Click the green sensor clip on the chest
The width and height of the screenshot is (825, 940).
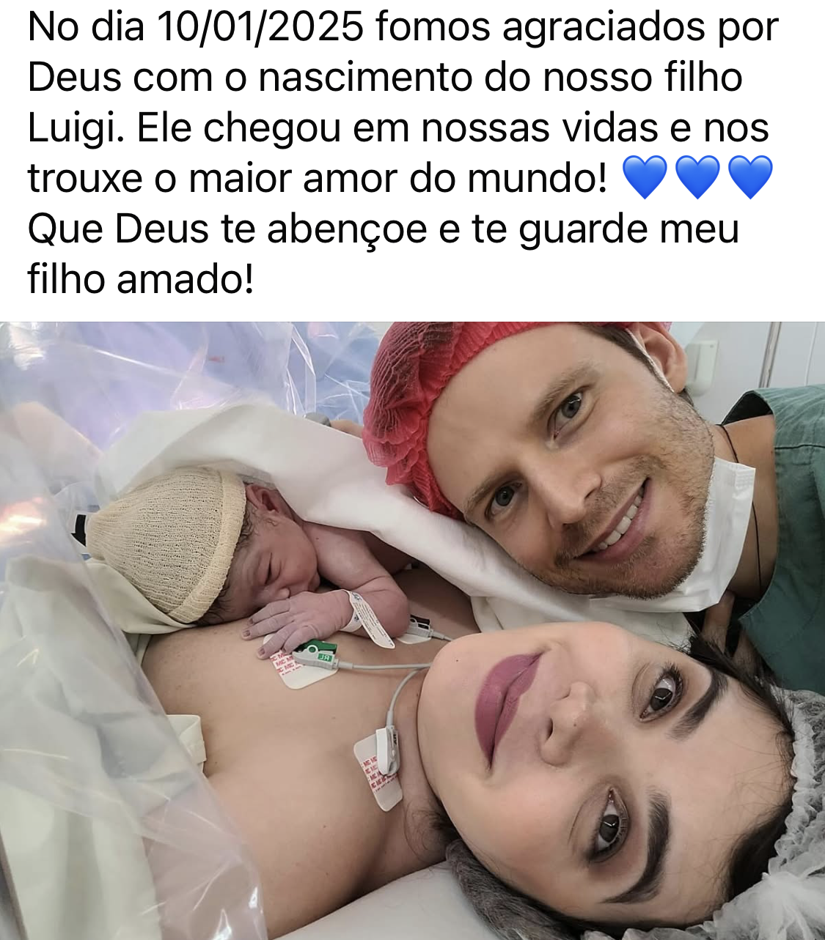316,652
